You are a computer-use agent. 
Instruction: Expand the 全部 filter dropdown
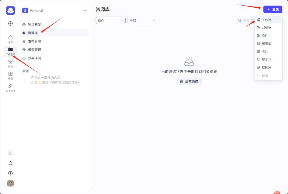tap(142, 20)
